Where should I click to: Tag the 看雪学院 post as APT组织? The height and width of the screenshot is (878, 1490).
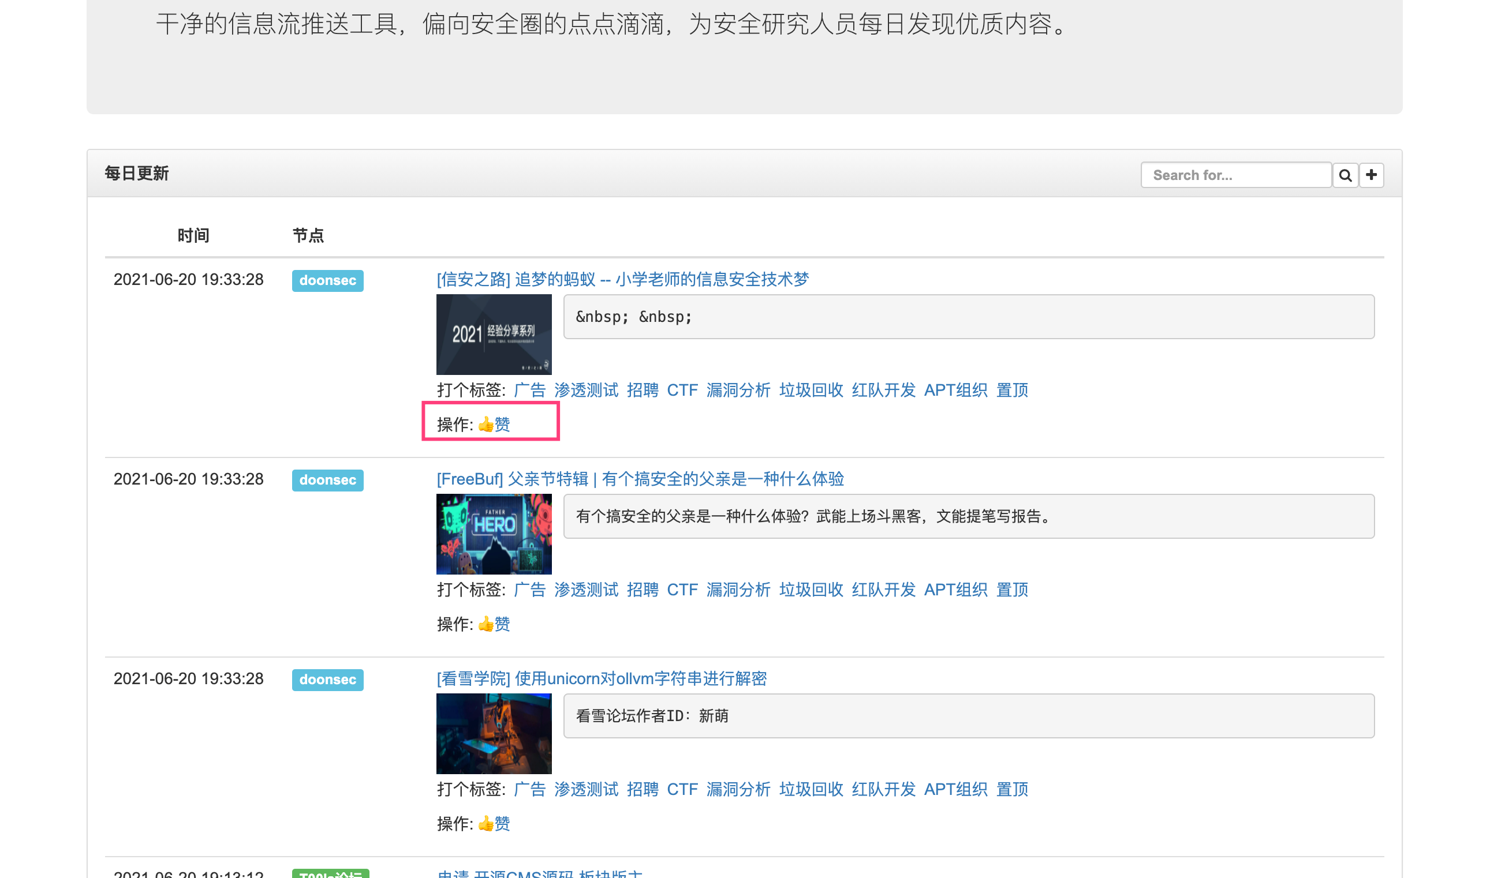point(955,789)
